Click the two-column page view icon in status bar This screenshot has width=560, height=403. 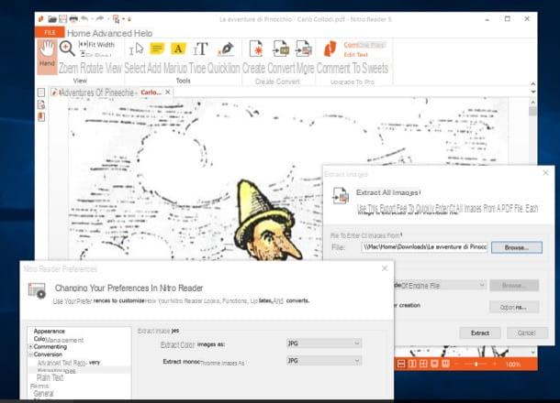click(412, 364)
